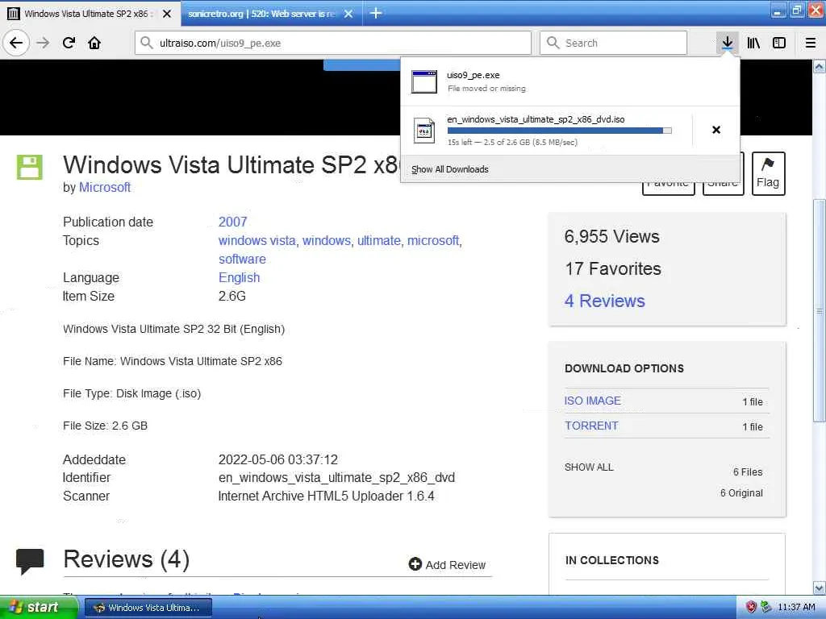
Task: Open the windows vista topic link
Action: click(257, 240)
